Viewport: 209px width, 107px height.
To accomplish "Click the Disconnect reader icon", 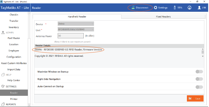I will click(133, 8).
